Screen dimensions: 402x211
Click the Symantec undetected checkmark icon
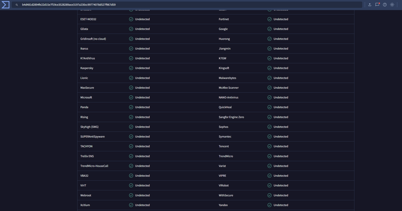[269, 137]
